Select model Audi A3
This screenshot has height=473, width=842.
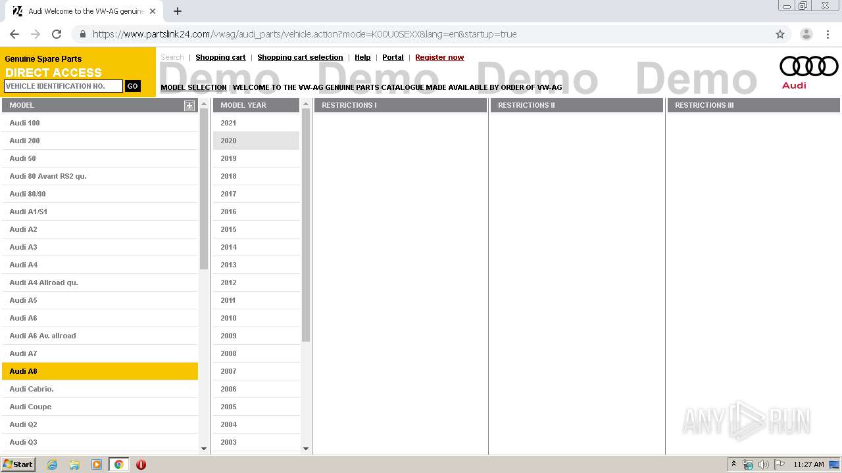tap(100, 247)
